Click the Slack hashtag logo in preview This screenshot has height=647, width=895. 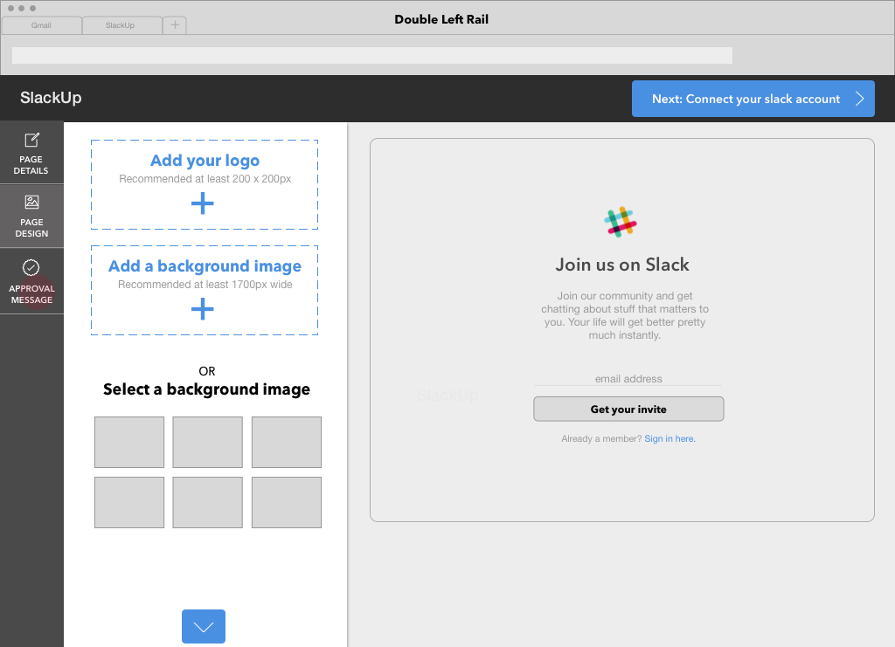click(x=621, y=222)
